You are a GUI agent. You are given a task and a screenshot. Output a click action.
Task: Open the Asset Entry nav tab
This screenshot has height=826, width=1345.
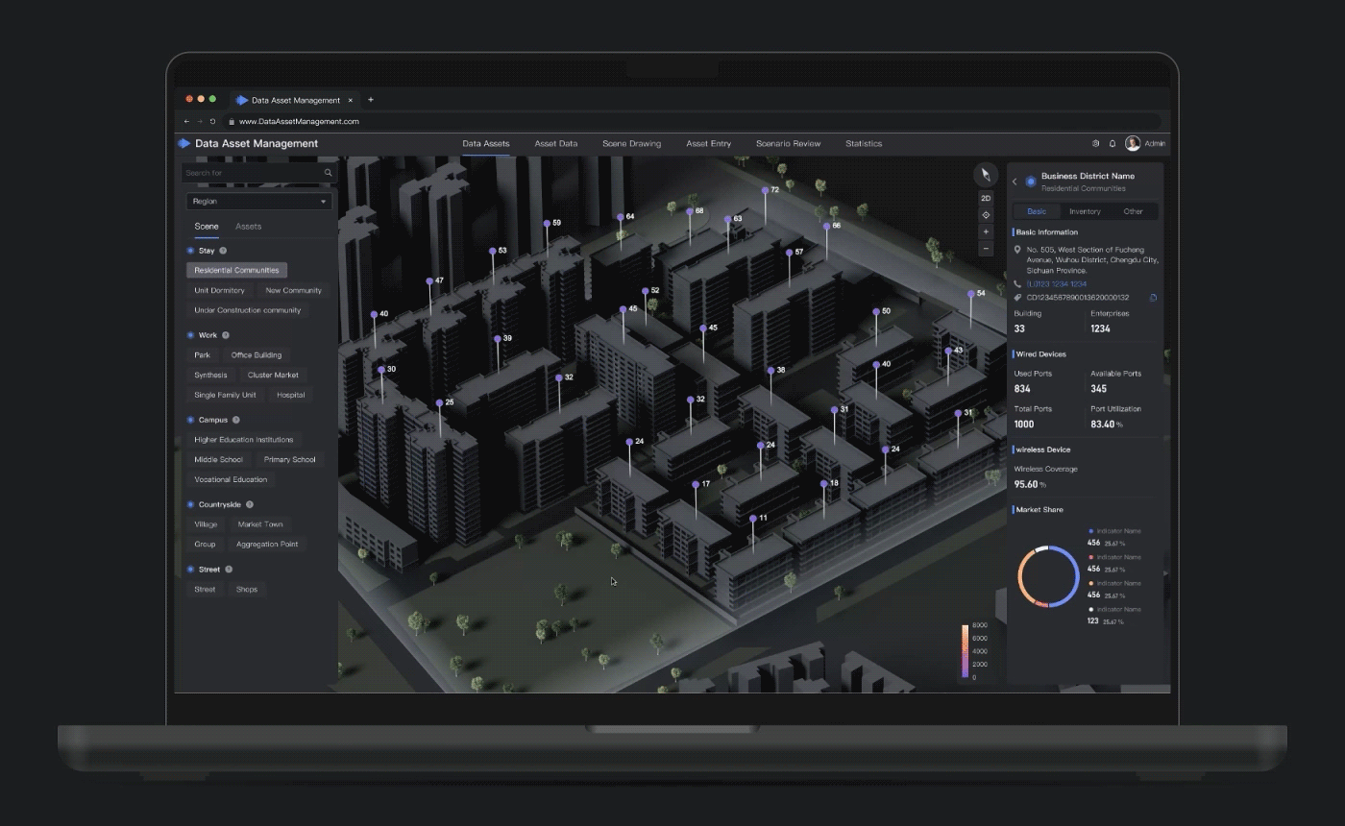(x=709, y=143)
